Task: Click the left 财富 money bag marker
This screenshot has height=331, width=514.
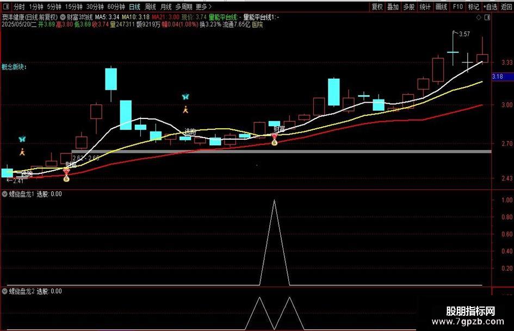Action: point(66,175)
